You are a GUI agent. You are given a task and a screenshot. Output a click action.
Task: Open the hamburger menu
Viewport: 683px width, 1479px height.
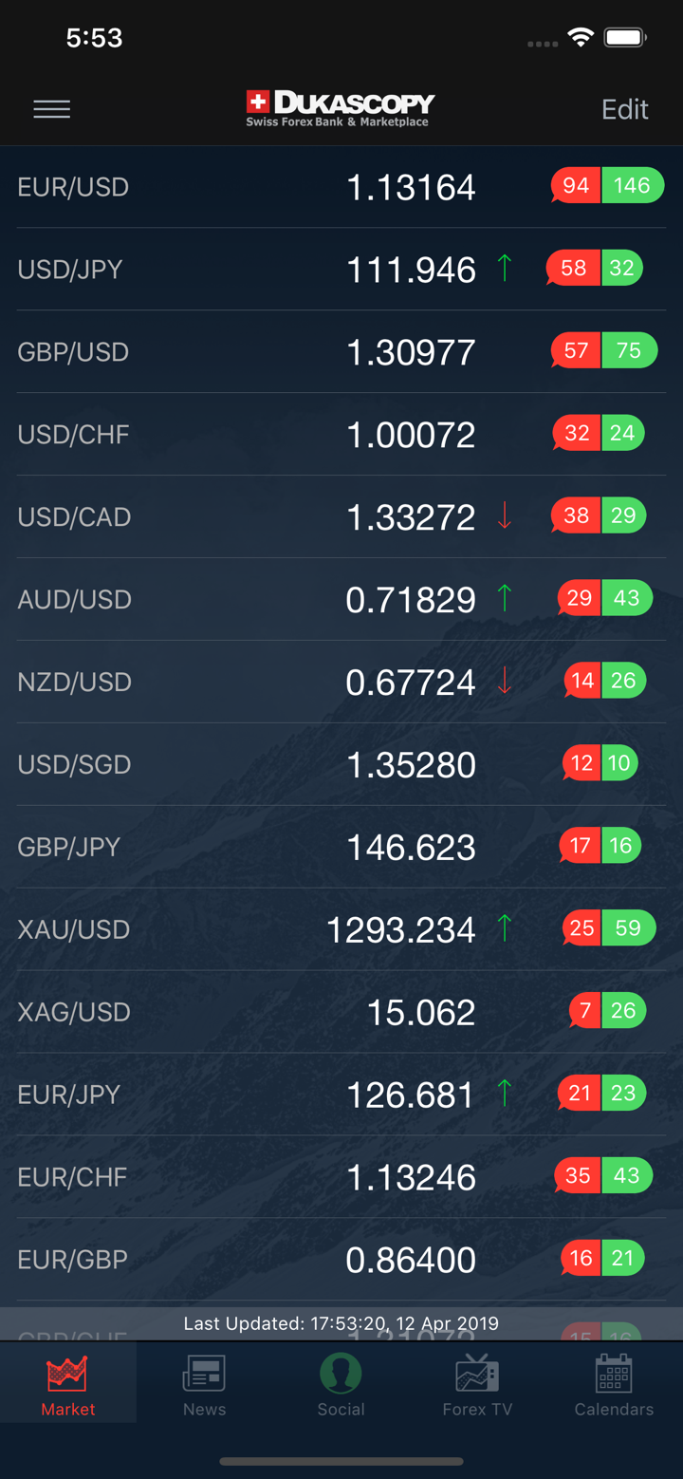coord(52,109)
